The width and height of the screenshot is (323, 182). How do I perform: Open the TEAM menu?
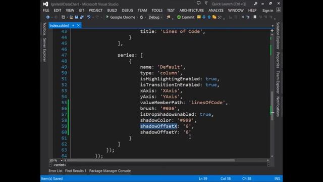click(x=142, y=10)
